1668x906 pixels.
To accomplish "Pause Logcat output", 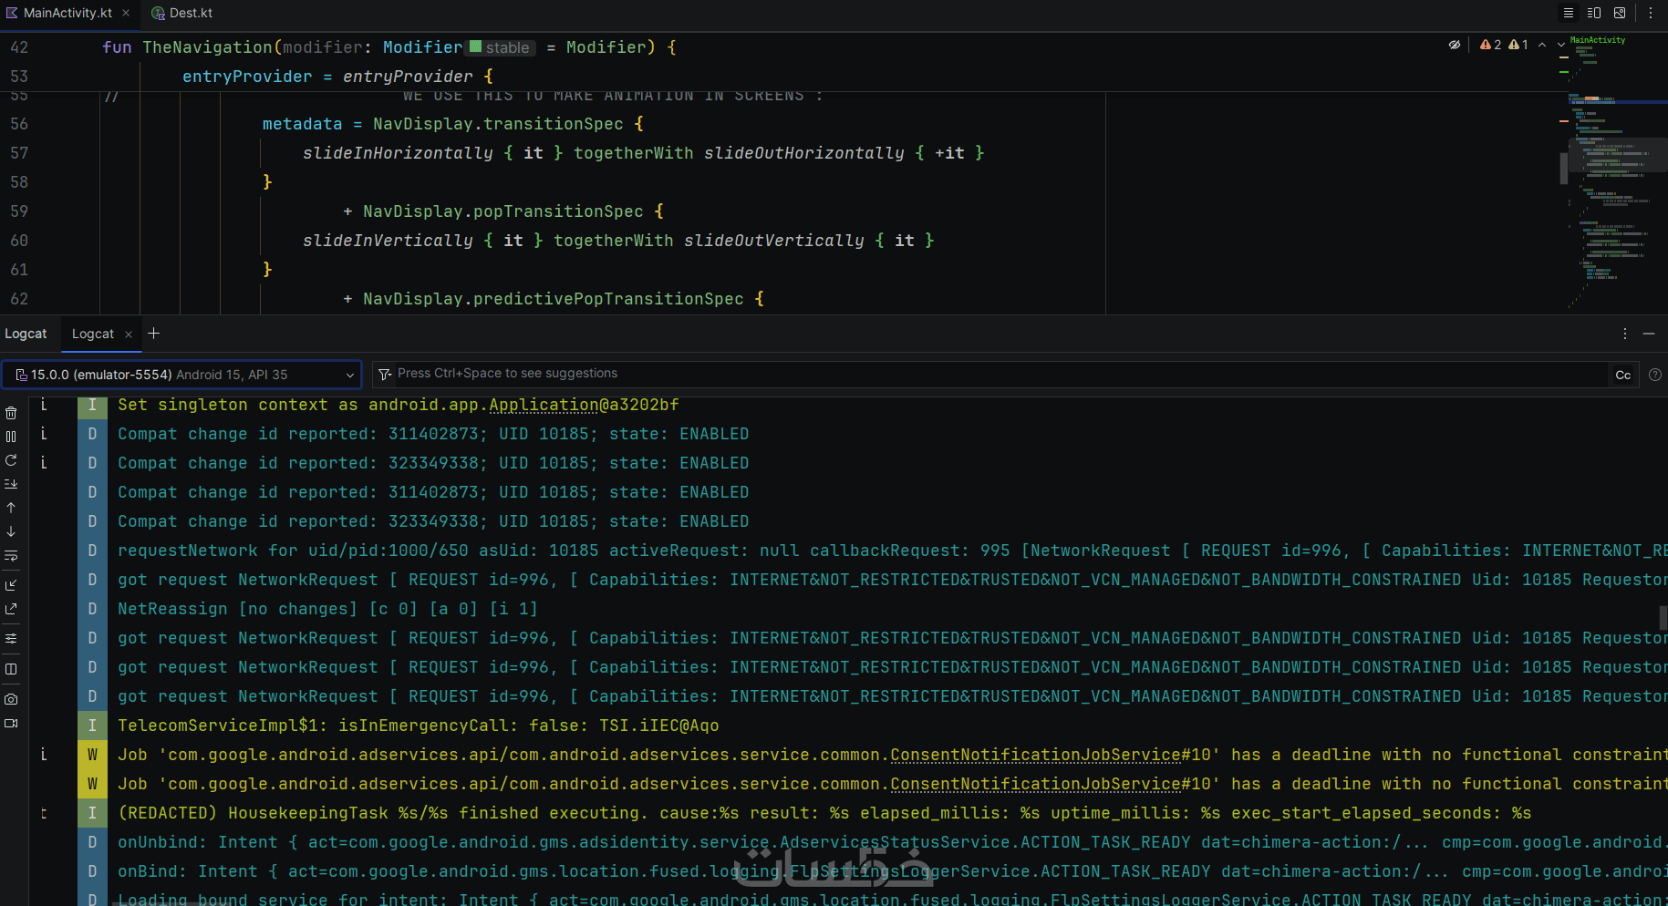I will tap(11, 437).
